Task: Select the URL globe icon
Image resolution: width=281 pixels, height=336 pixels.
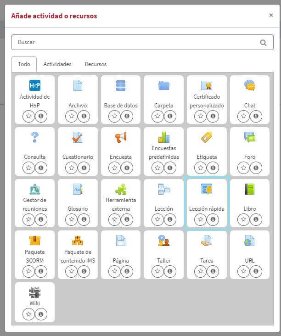Action: (x=250, y=241)
